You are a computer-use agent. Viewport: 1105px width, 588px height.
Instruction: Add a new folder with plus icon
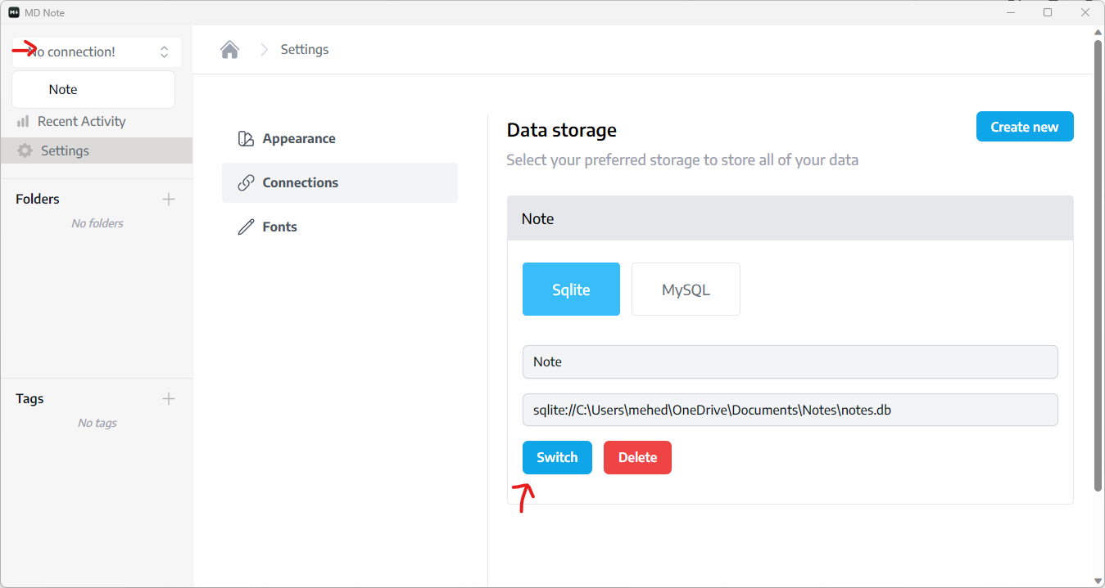click(x=169, y=199)
